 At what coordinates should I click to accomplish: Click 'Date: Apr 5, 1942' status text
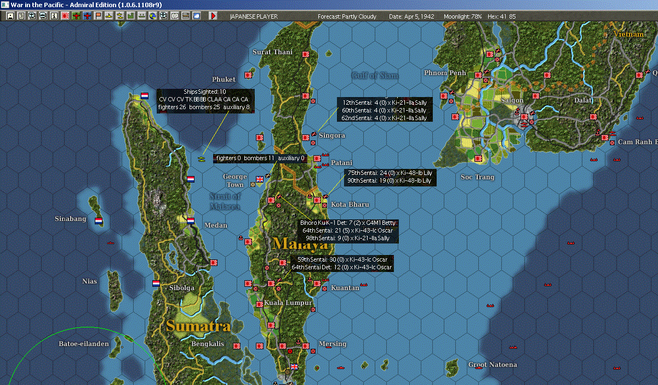point(411,16)
